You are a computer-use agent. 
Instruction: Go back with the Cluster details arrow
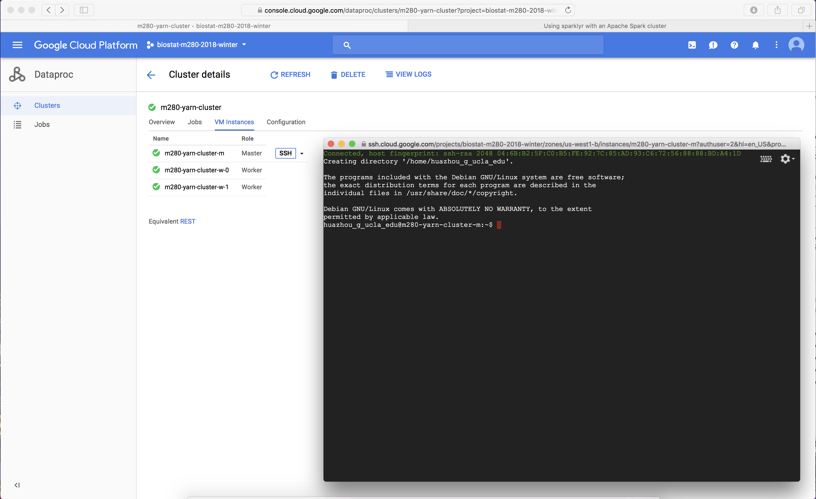pyautogui.click(x=151, y=75)
